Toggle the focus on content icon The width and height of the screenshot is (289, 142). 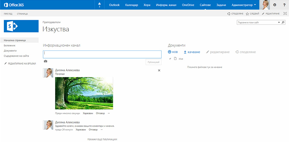coord(285,13)
